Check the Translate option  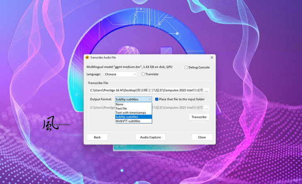click(x=143, y=74)
